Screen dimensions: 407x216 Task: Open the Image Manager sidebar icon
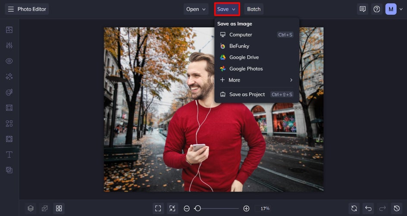click(x=9, y=30)
